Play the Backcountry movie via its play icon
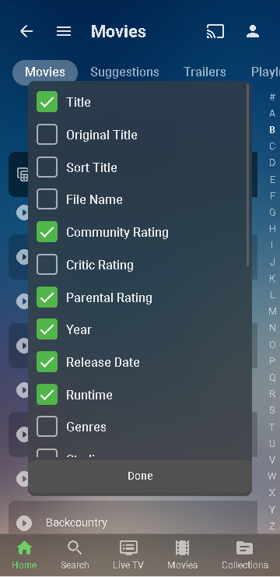The image size is (280, 577). pos(24,523)
